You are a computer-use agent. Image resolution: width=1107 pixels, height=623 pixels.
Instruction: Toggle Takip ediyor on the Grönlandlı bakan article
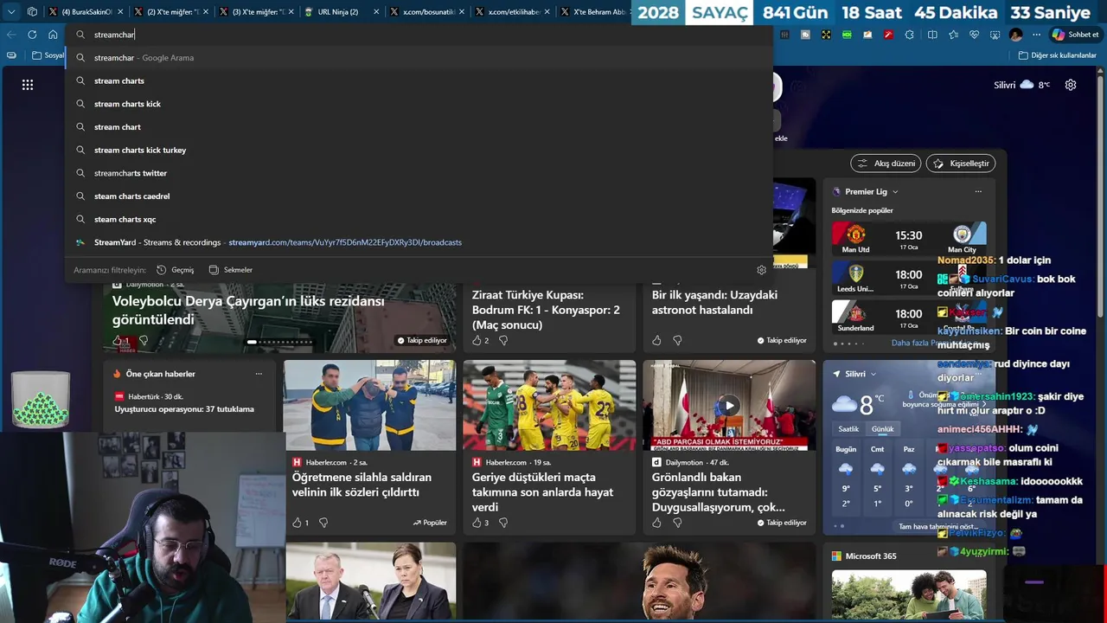(782, 523)
